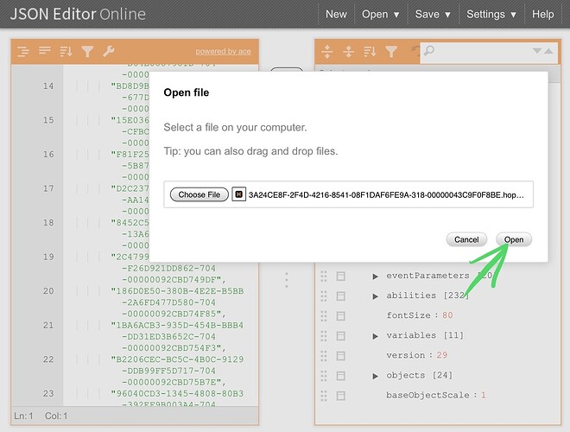The width and height of the screenshot is (570, 432).
Task: Open the Save dropdown menu
Action: coord(433,14)
